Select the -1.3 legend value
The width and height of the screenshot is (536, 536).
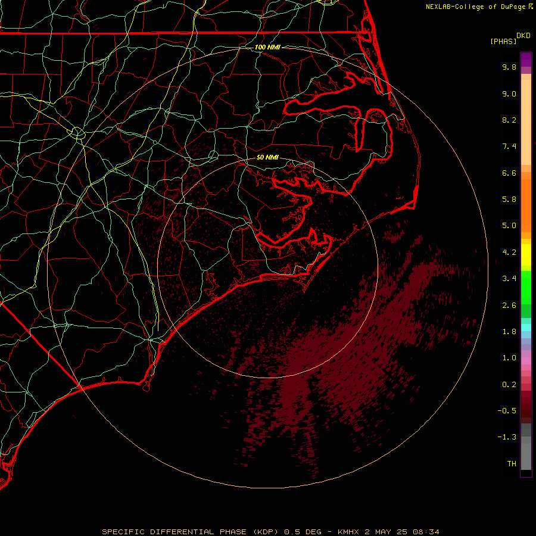[x=507, y=437]
